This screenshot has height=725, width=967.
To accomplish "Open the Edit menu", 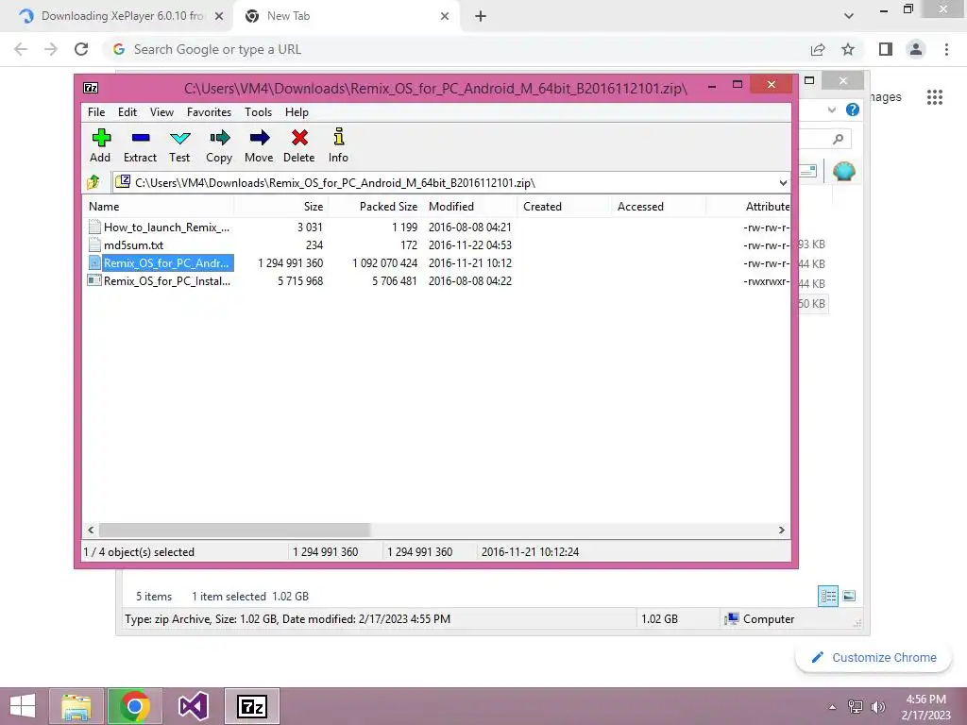I will click(x=127, y=112).
